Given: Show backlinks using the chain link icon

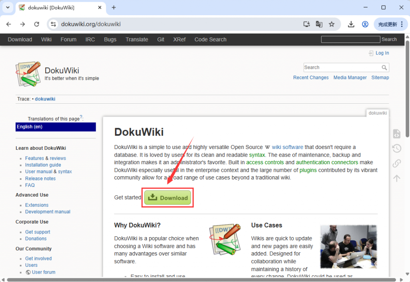Looking at the screenshot, I should tap(396, 163).
